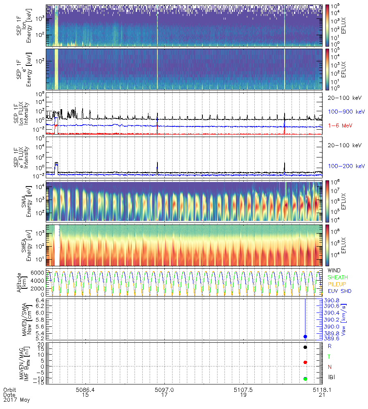Viewport: 368px width, 409px height.
Task: Click the green data point in the IMF panel
Action: pos(305,379)
